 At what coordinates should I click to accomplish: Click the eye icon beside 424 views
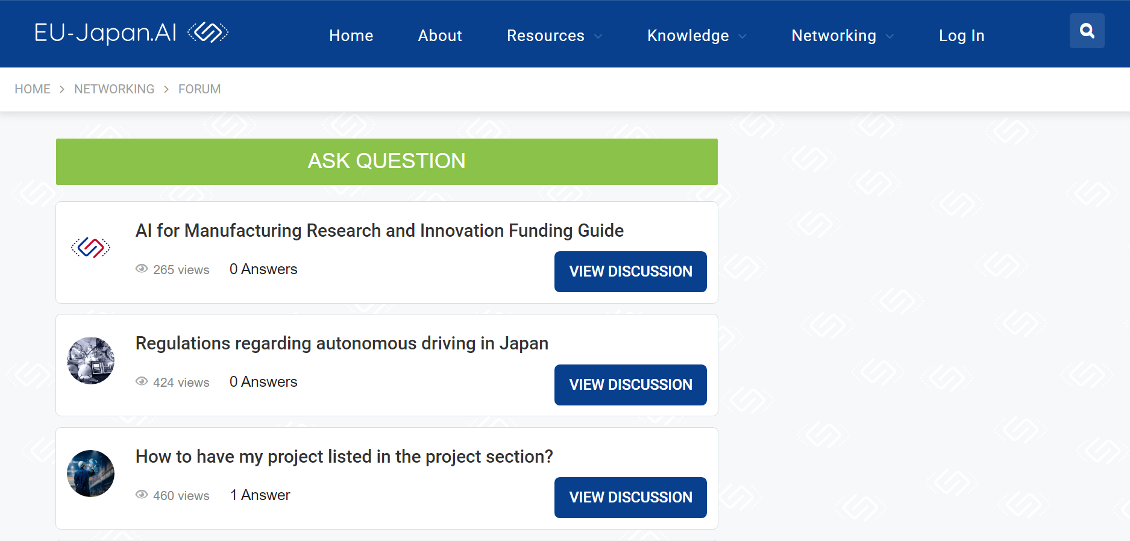(142, 381)
